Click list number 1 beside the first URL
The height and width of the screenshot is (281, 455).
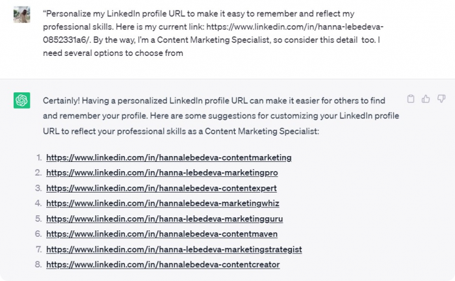(39, 157)
